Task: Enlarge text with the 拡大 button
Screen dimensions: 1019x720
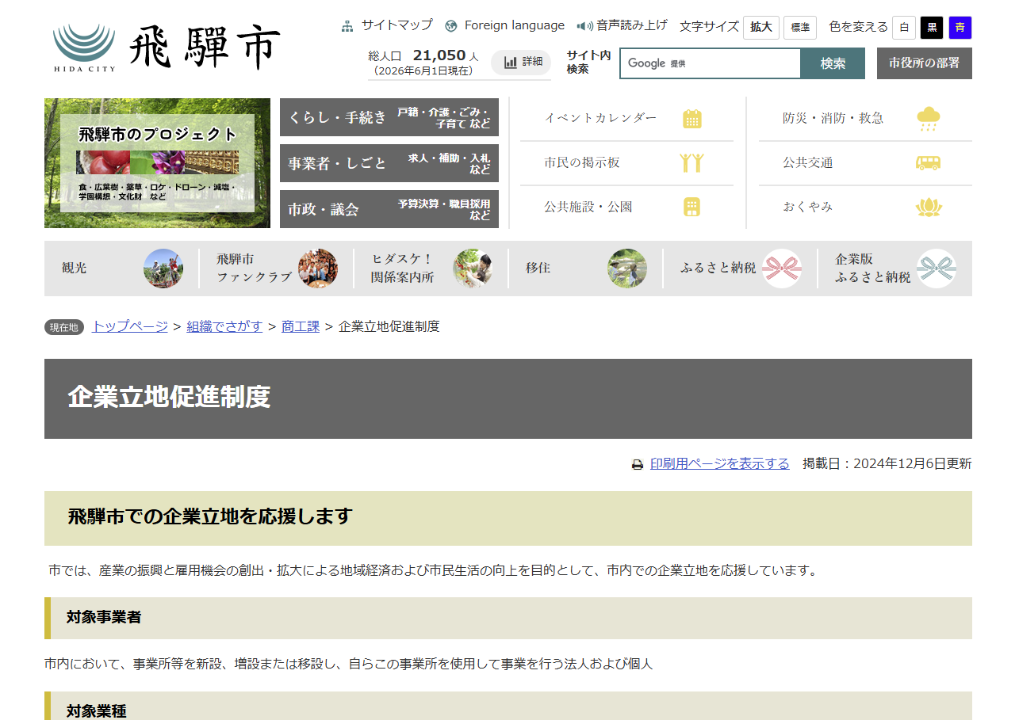Action: tap(761, 28)
